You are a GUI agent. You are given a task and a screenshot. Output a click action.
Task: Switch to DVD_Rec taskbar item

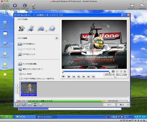[x=25, y=117]
